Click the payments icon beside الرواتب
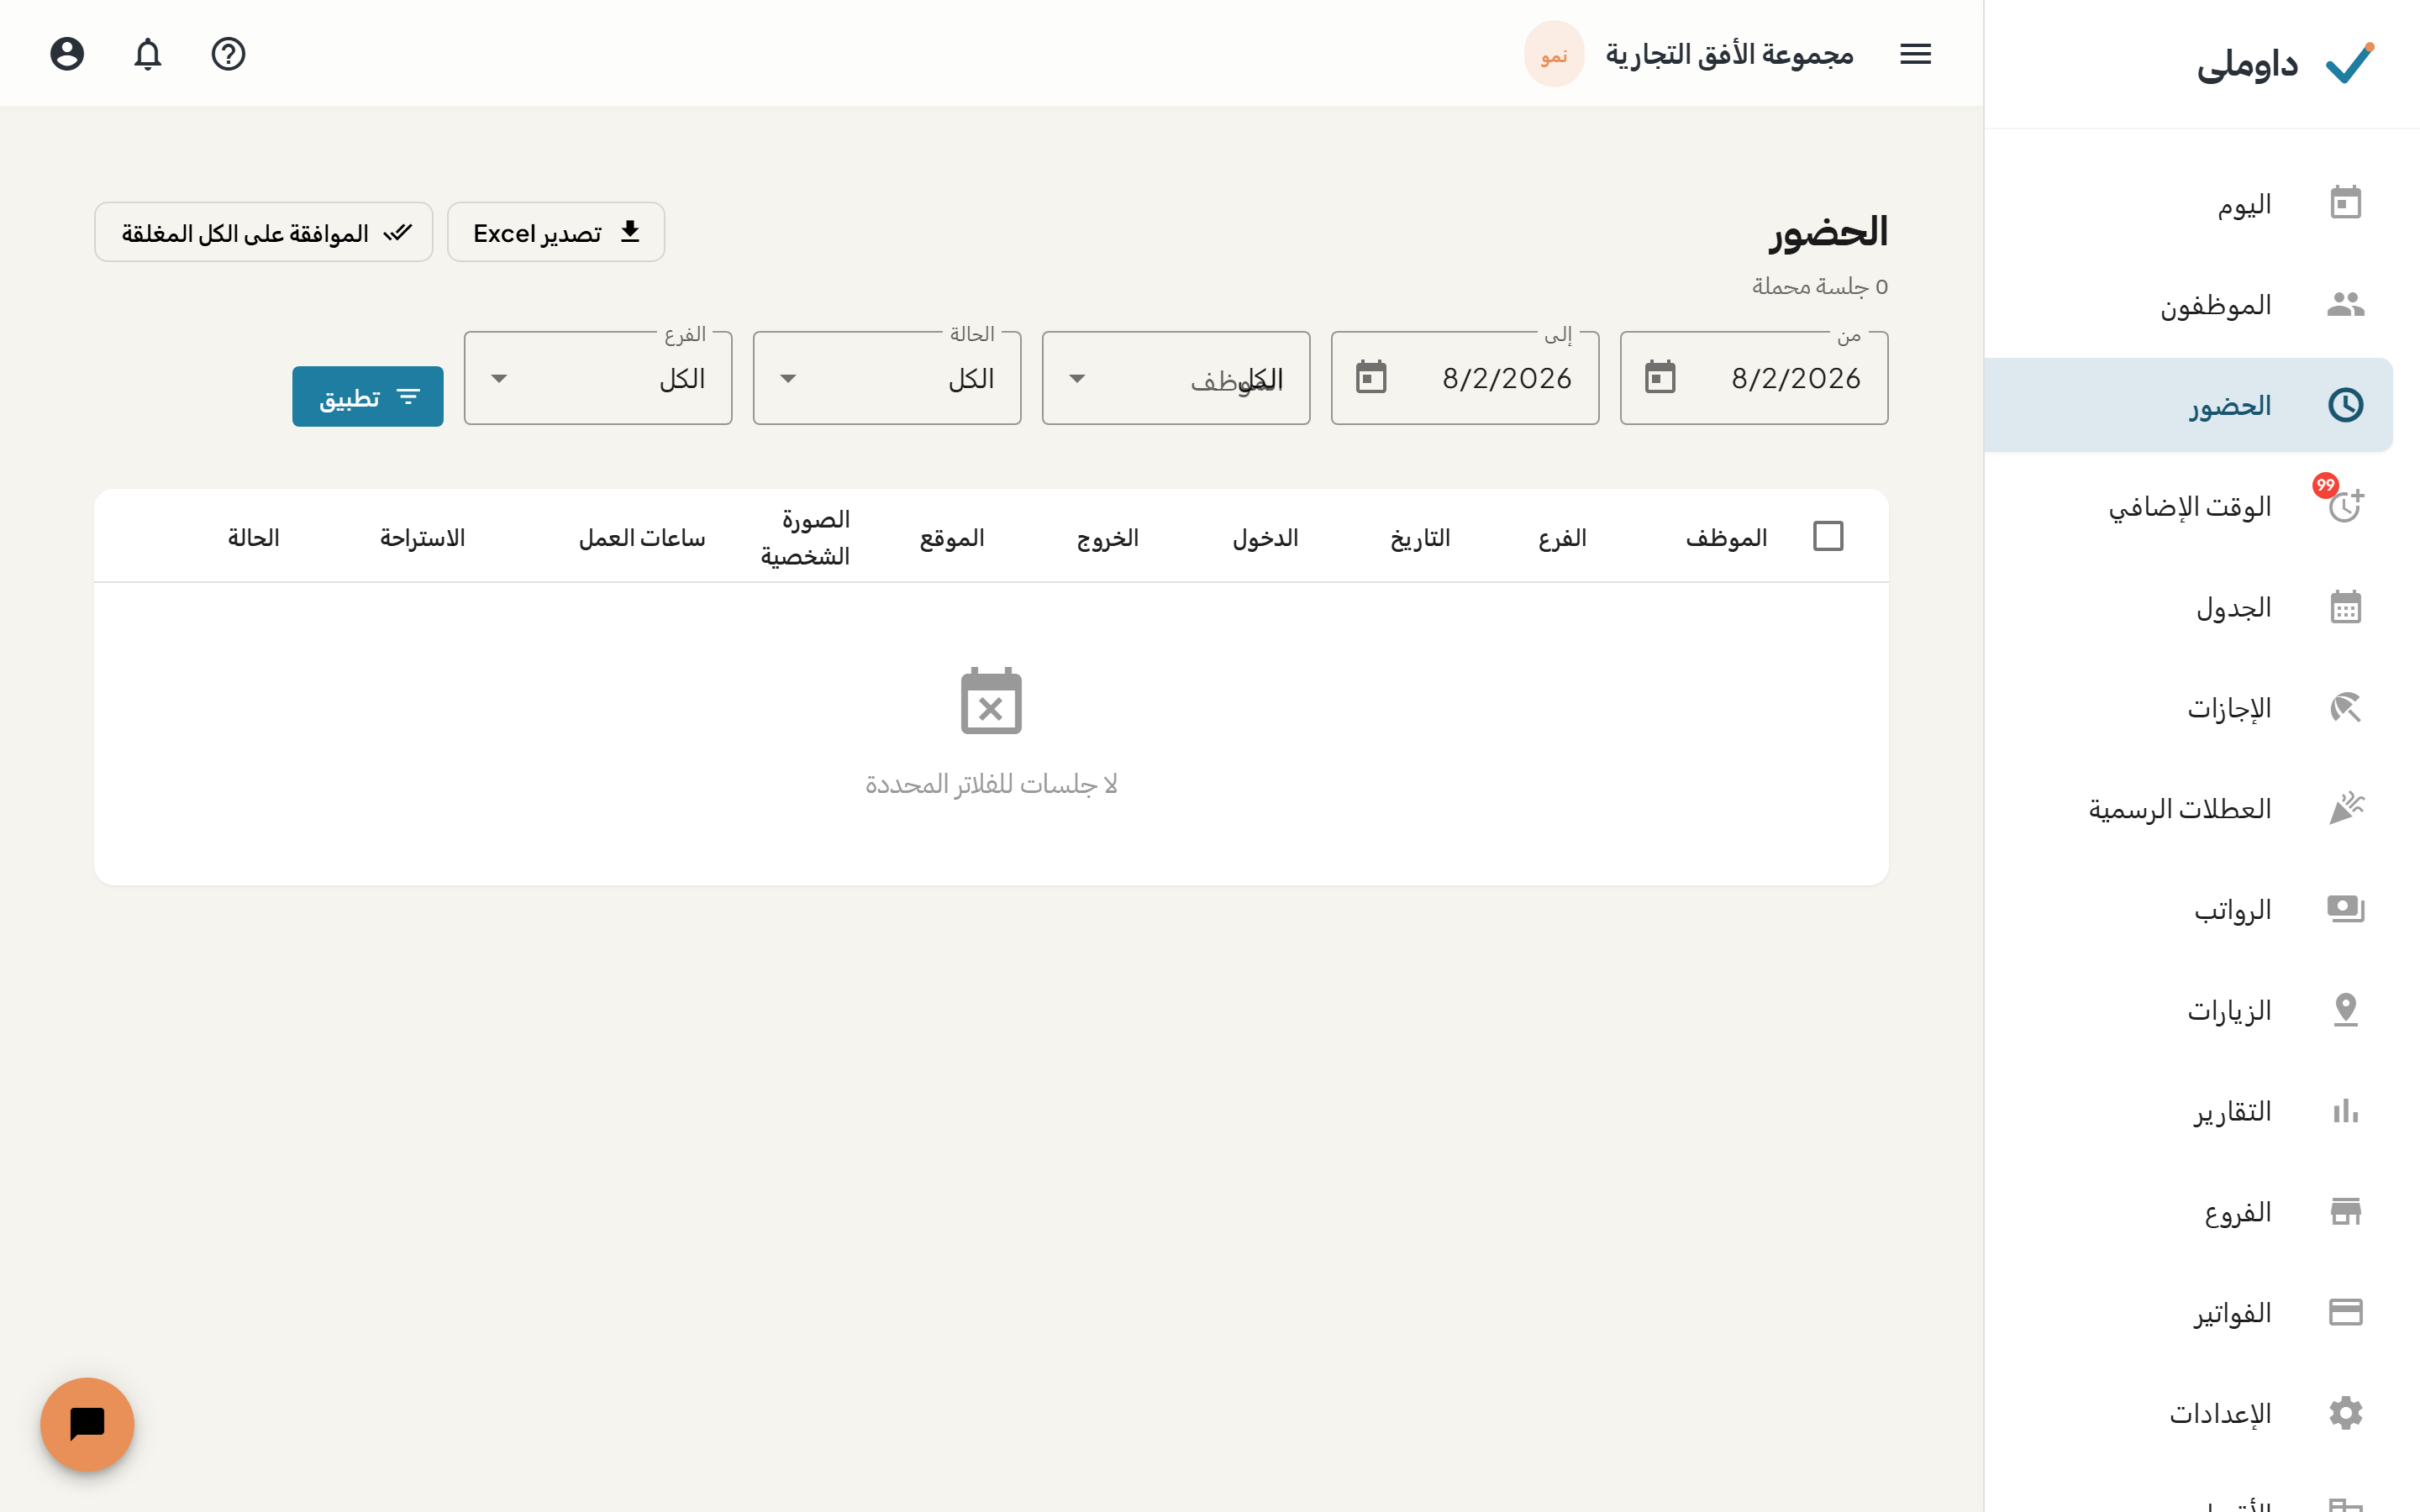 pyautogui.click(x=2345, y=909)
